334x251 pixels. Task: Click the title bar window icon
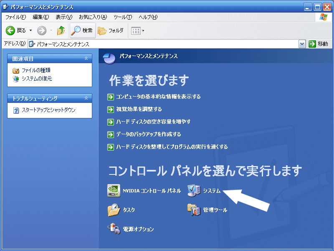(x=5, y=7)
